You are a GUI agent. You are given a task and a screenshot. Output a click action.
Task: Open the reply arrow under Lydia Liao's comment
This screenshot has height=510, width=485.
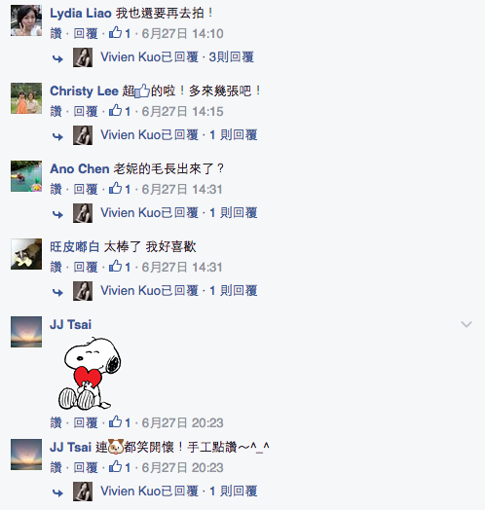(57, 58)
